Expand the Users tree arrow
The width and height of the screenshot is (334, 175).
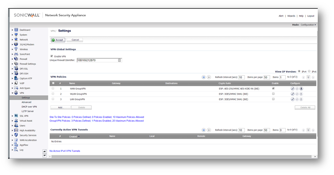[x=12, y=126]
